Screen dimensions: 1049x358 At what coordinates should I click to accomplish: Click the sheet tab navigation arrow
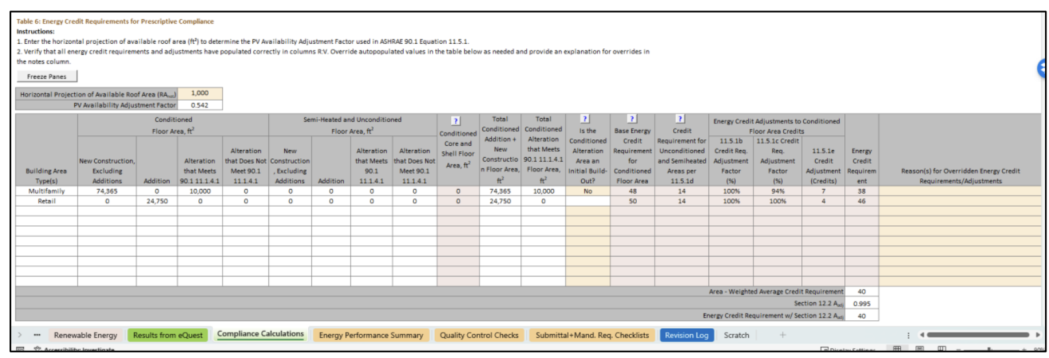click(20, 335)
